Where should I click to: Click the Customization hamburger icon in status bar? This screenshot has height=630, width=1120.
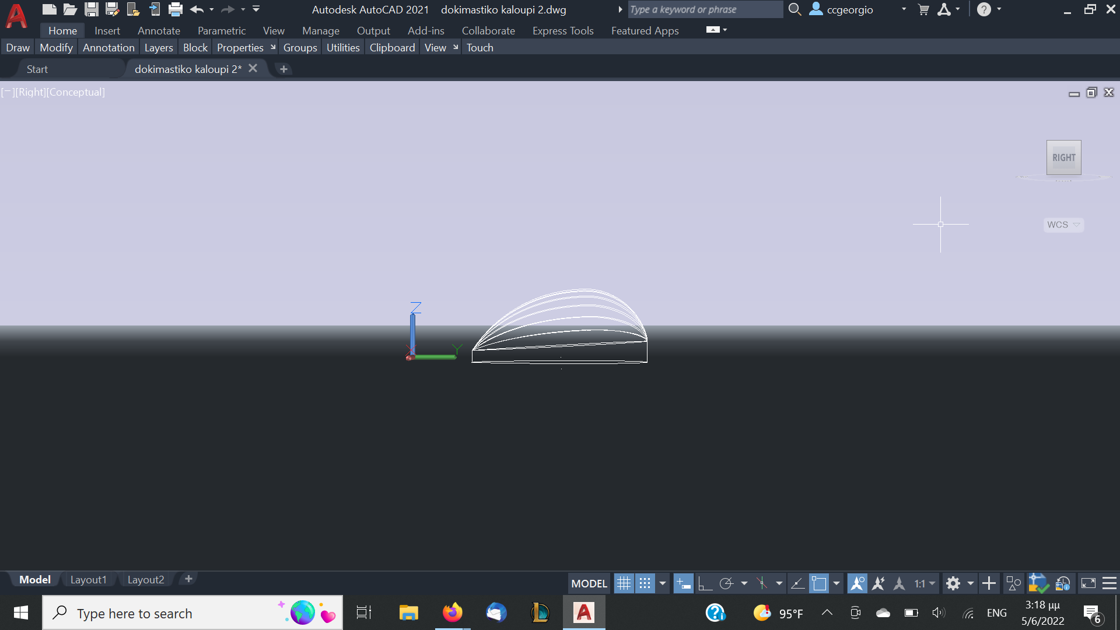[1109, 583]
